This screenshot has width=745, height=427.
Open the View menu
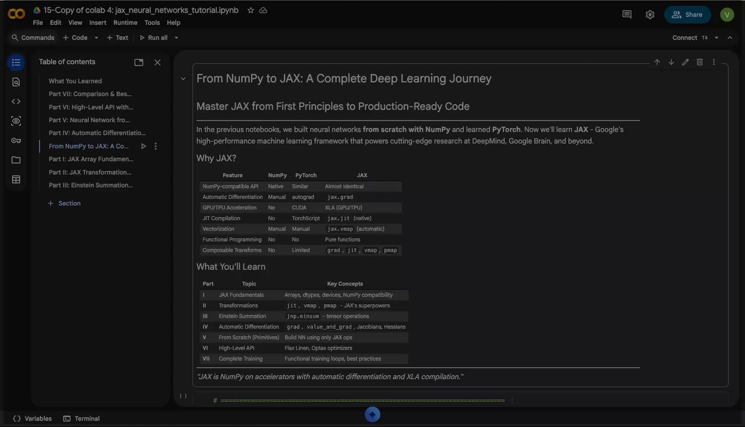click(x=75, y=23)
